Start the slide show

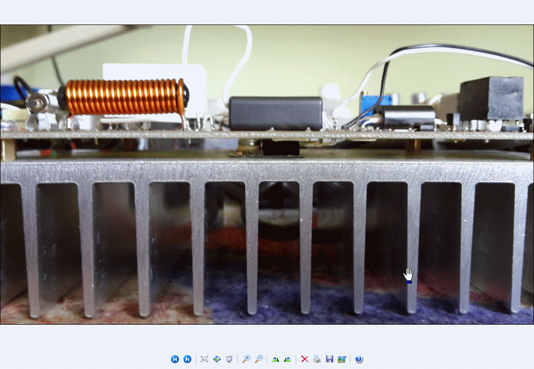(x=229, y=359)
